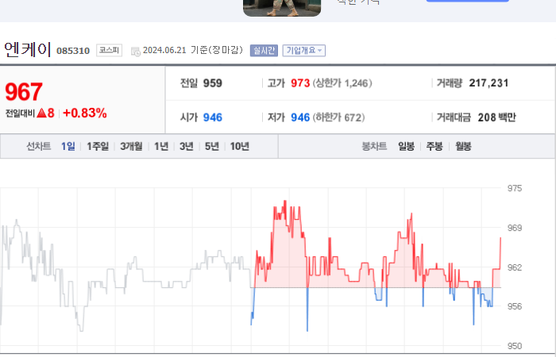Click the 상한가 1,246 text
Image resolution: width=556 pixels, height=357 pixels.
click(x=342, y=83)
